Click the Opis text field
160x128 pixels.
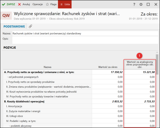pyautogui.click(x=85, y=40)
